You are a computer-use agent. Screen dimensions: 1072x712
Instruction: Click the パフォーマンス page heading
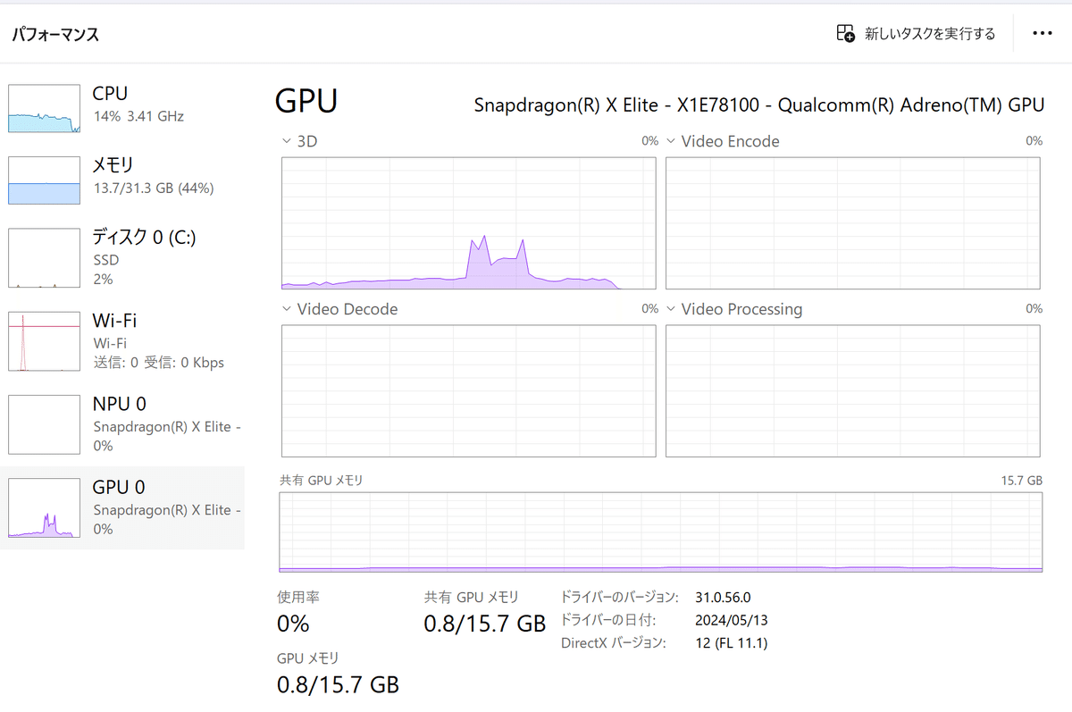pos(54,34)
